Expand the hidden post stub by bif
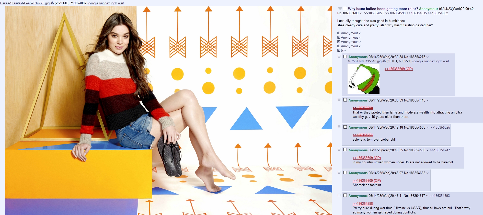The height and width of the screenshot is (215, 483). [x=339, y=50]
